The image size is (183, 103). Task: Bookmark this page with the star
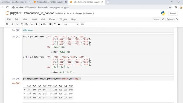click(x=170, y=7)
